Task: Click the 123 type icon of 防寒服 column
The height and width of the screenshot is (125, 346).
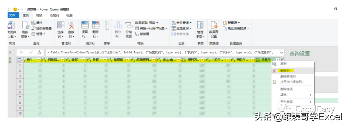Action: click(110, 60)
